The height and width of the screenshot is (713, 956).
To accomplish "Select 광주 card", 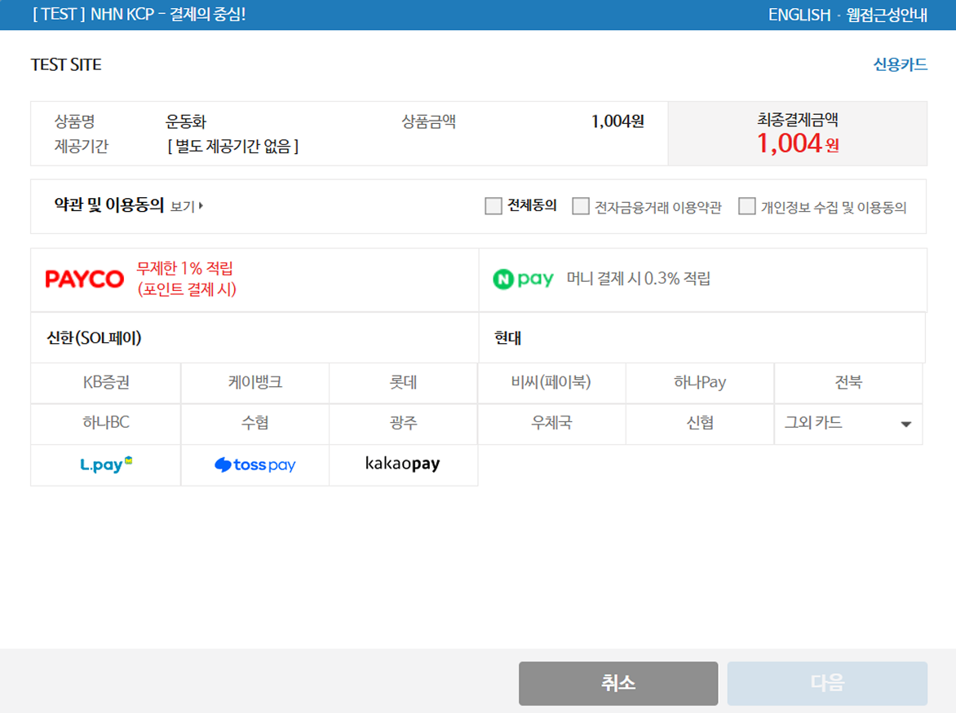I will coord(403,424).
